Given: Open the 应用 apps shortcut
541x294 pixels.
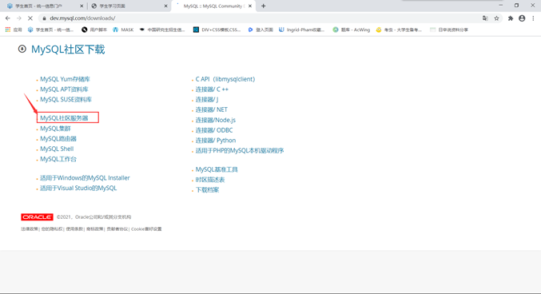Looking at the screenshot, I should (14, 30).
